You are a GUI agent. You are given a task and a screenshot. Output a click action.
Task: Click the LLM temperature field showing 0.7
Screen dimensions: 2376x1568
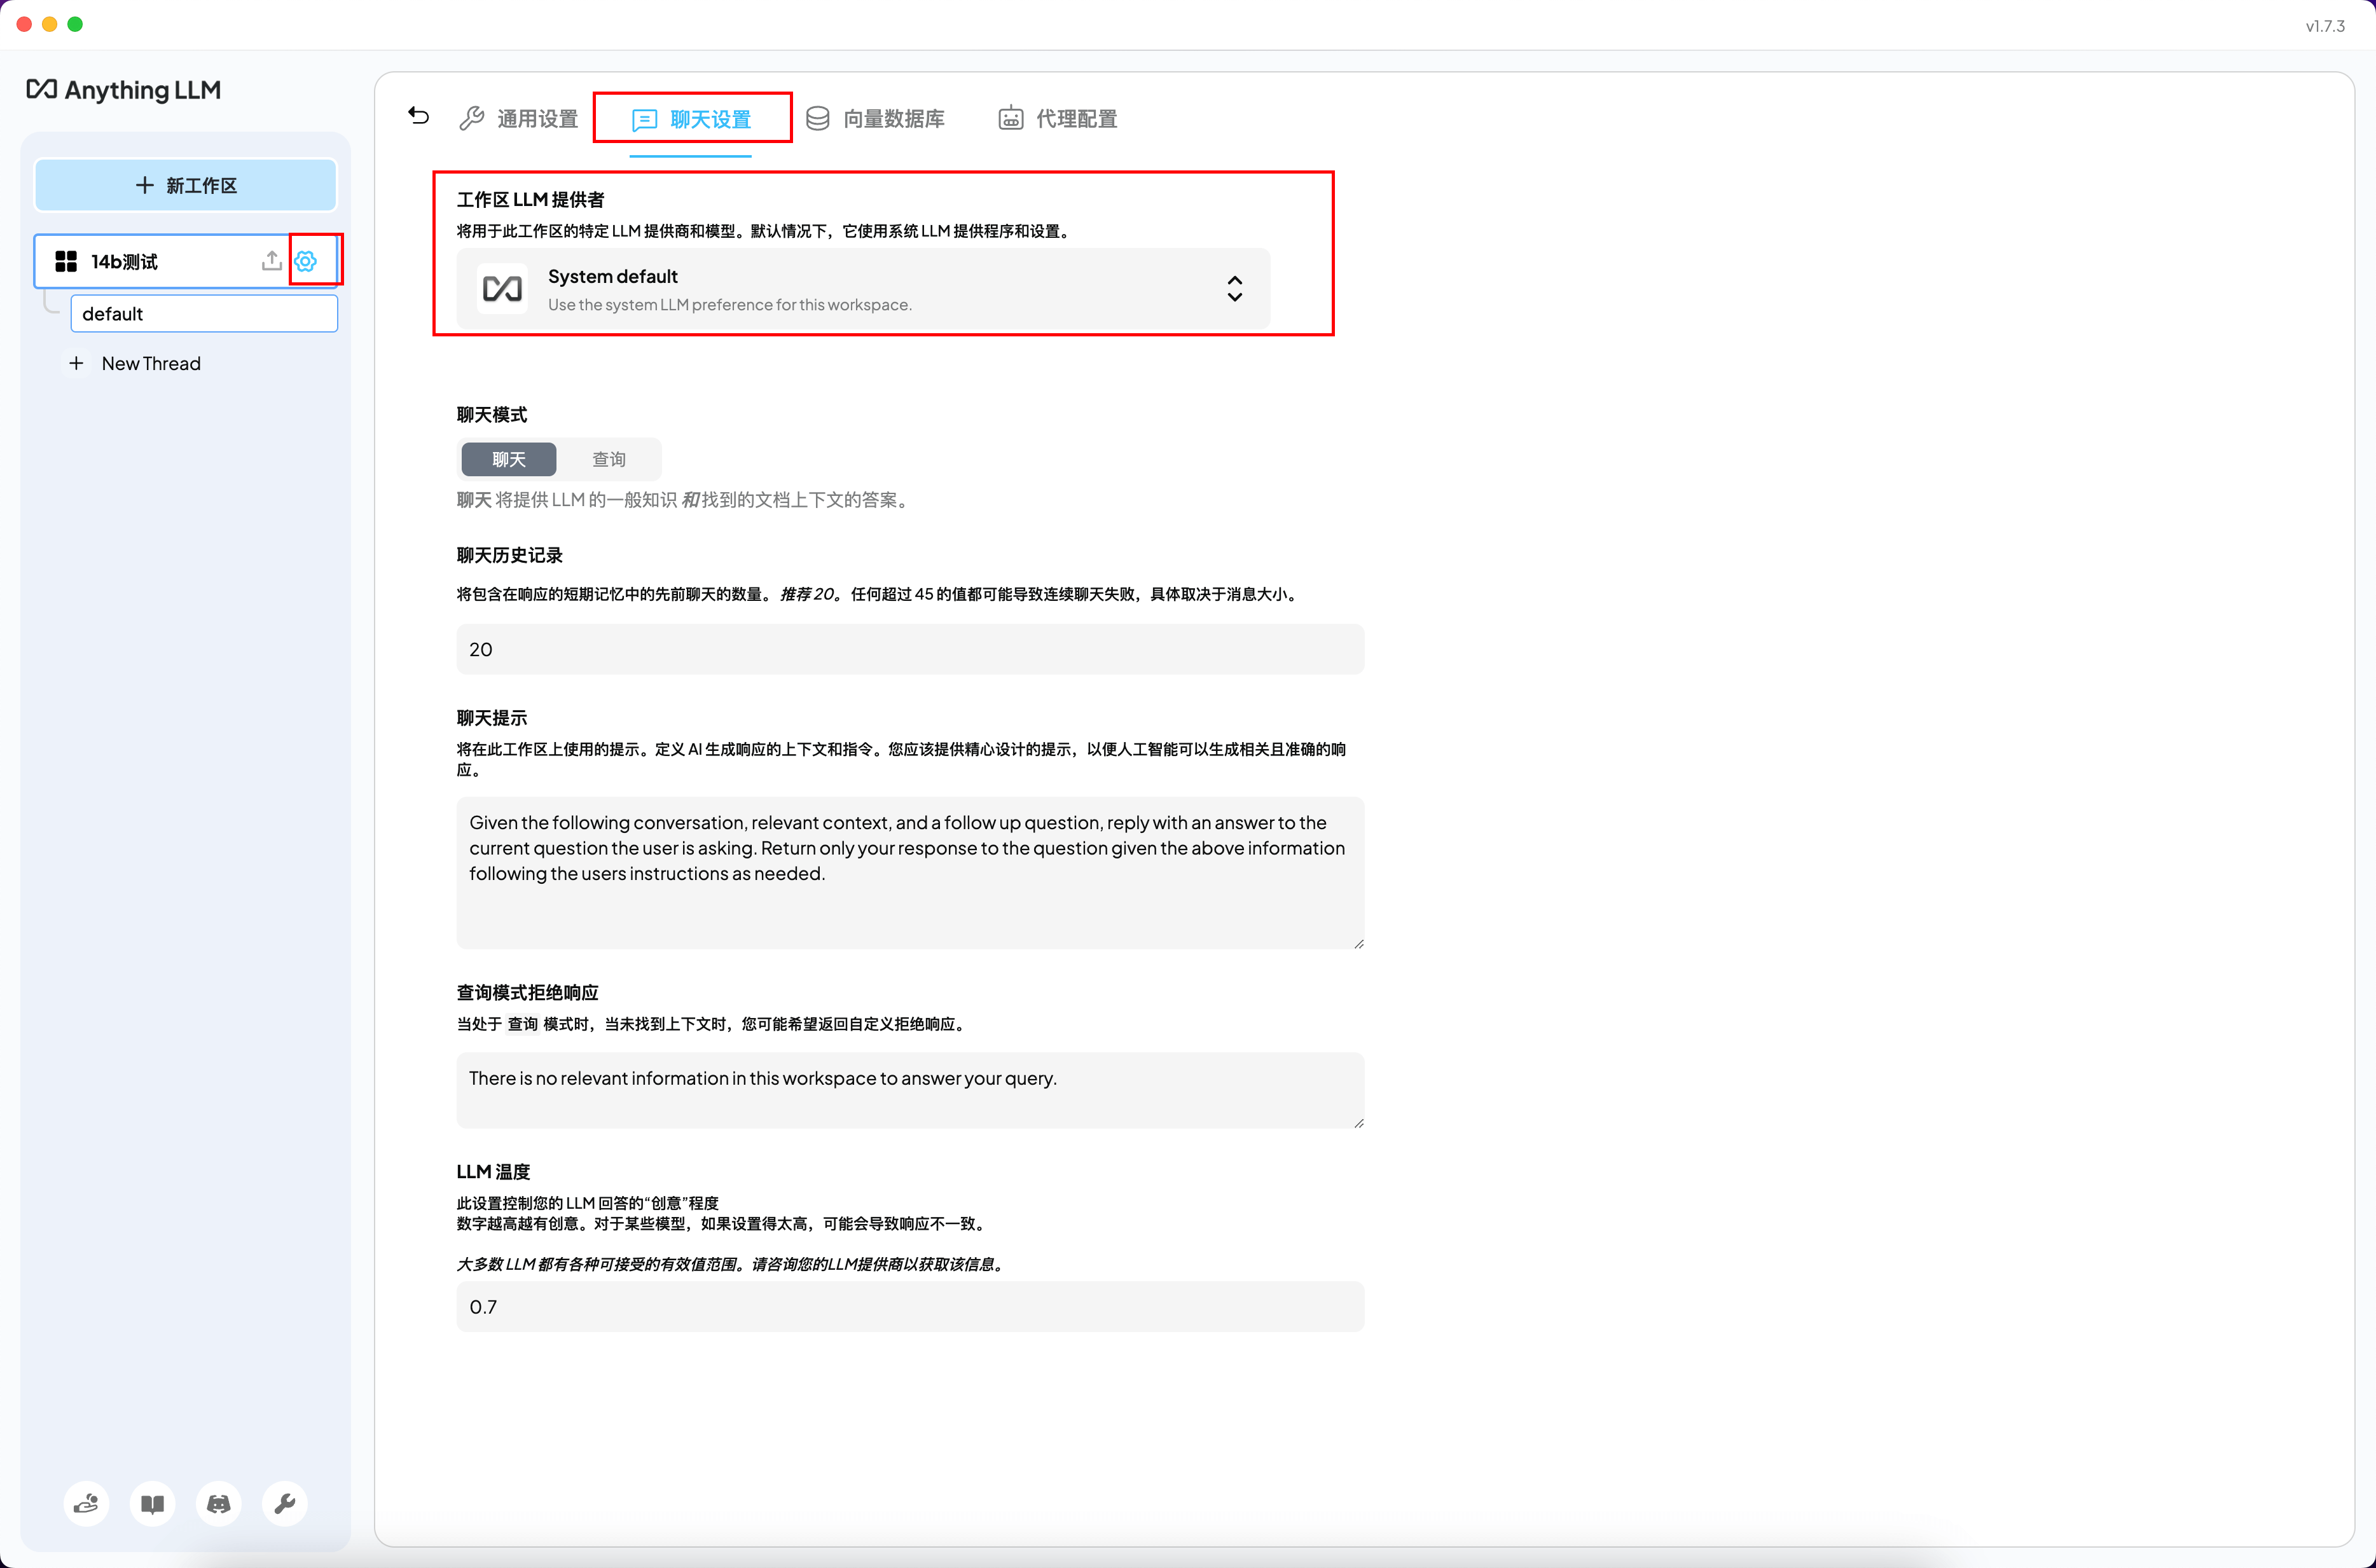[909, 1307]
